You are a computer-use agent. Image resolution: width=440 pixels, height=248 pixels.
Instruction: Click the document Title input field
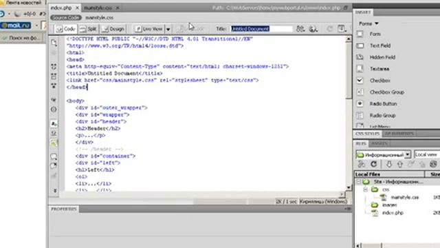coord(261,29)
